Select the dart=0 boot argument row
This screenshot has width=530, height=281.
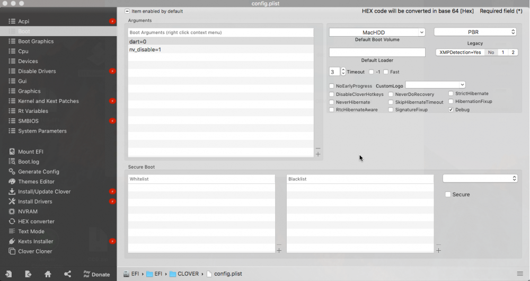(x=220, y=41)
